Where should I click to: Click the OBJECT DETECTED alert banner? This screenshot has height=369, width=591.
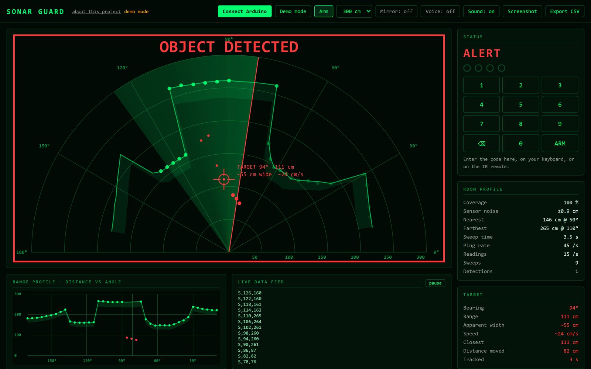(x=229, y=47)
